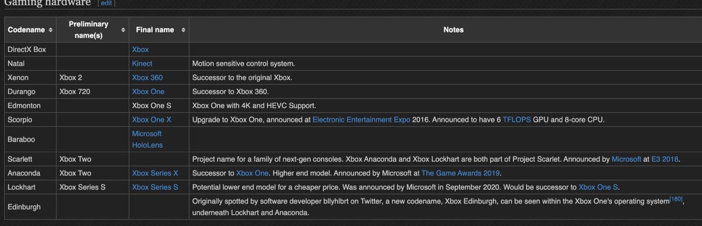
Task: Open the Xbox One X link
Action: 151,120
